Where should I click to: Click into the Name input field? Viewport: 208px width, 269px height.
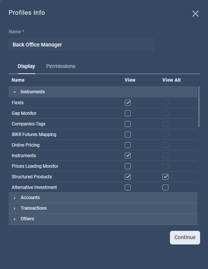click(x=81, y=44)
